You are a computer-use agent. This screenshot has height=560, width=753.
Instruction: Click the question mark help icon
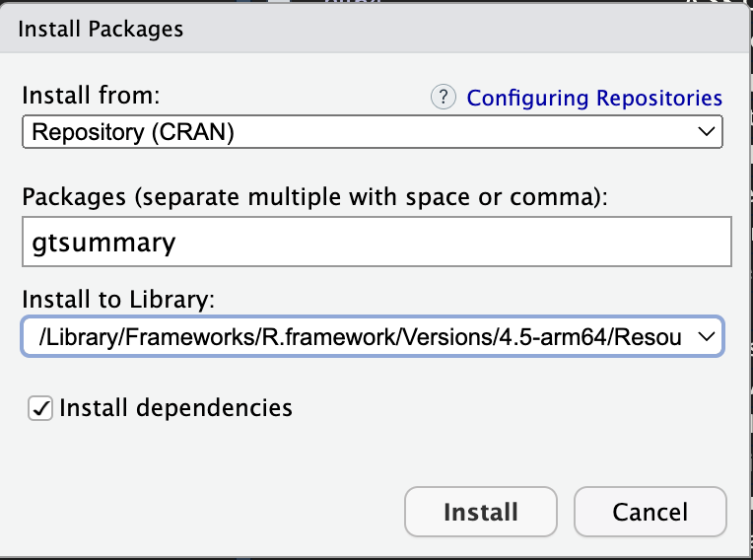tap(443, 97)
